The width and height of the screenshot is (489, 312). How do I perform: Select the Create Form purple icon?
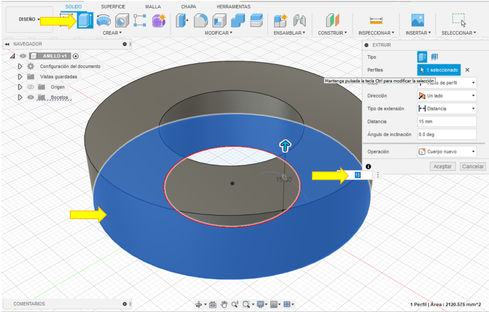click(x=159, y=21)
